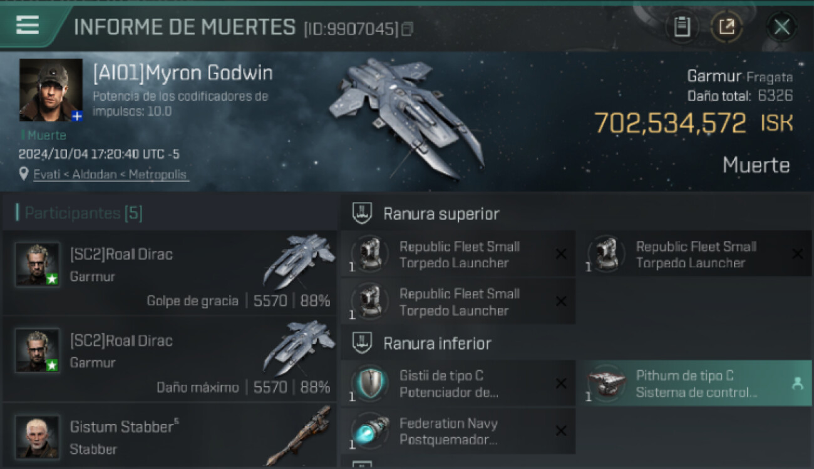Click Gistum Stabber participant portrait
This screenshot has width=814, height=469.
38,436
